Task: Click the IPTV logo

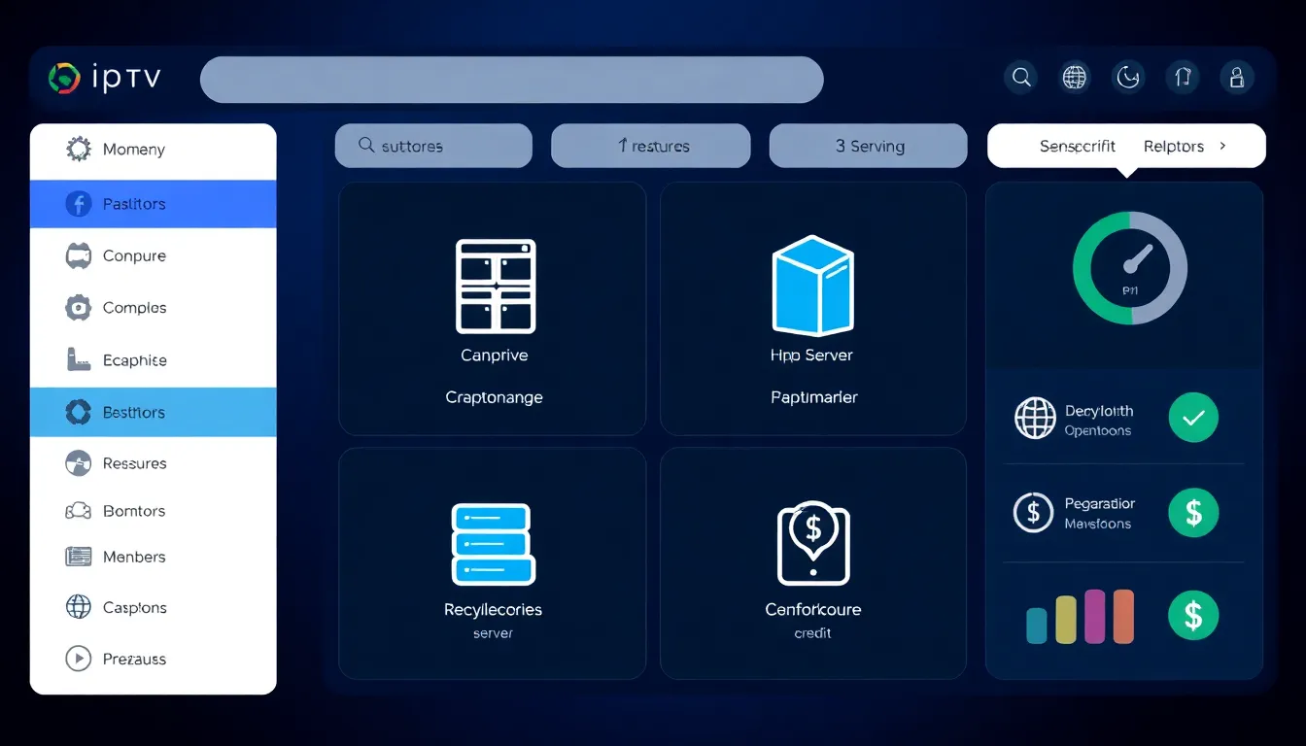Action: coord(105,79)
